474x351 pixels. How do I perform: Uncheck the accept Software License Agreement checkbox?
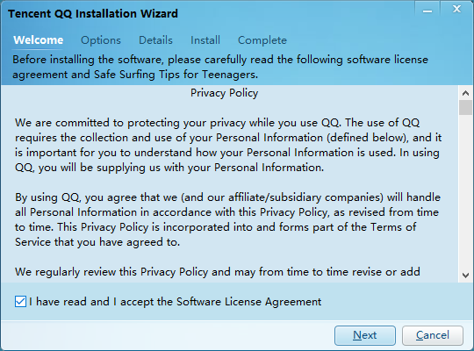pyautogui.click(x=20, y=301)
